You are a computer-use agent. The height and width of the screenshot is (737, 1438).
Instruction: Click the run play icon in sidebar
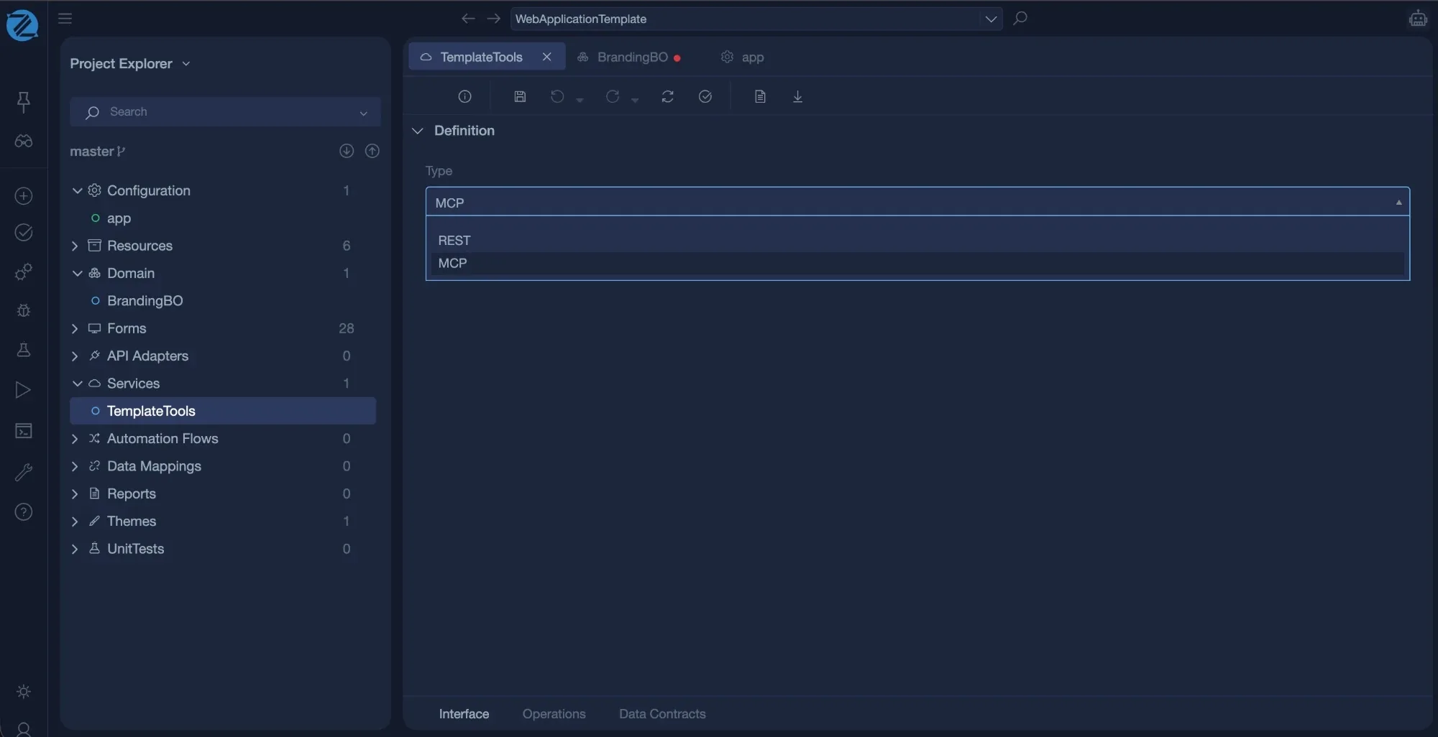pyautogui.click(x=24, y=390)
